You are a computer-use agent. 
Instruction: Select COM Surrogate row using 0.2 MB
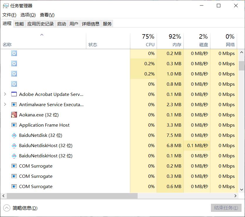pyautogui.click(x=119, y=166)
